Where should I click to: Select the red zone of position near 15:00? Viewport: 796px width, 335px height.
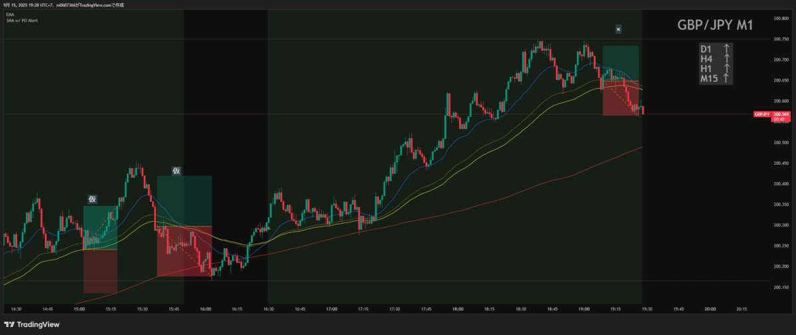pyautogui.click(x=100, y=271)
